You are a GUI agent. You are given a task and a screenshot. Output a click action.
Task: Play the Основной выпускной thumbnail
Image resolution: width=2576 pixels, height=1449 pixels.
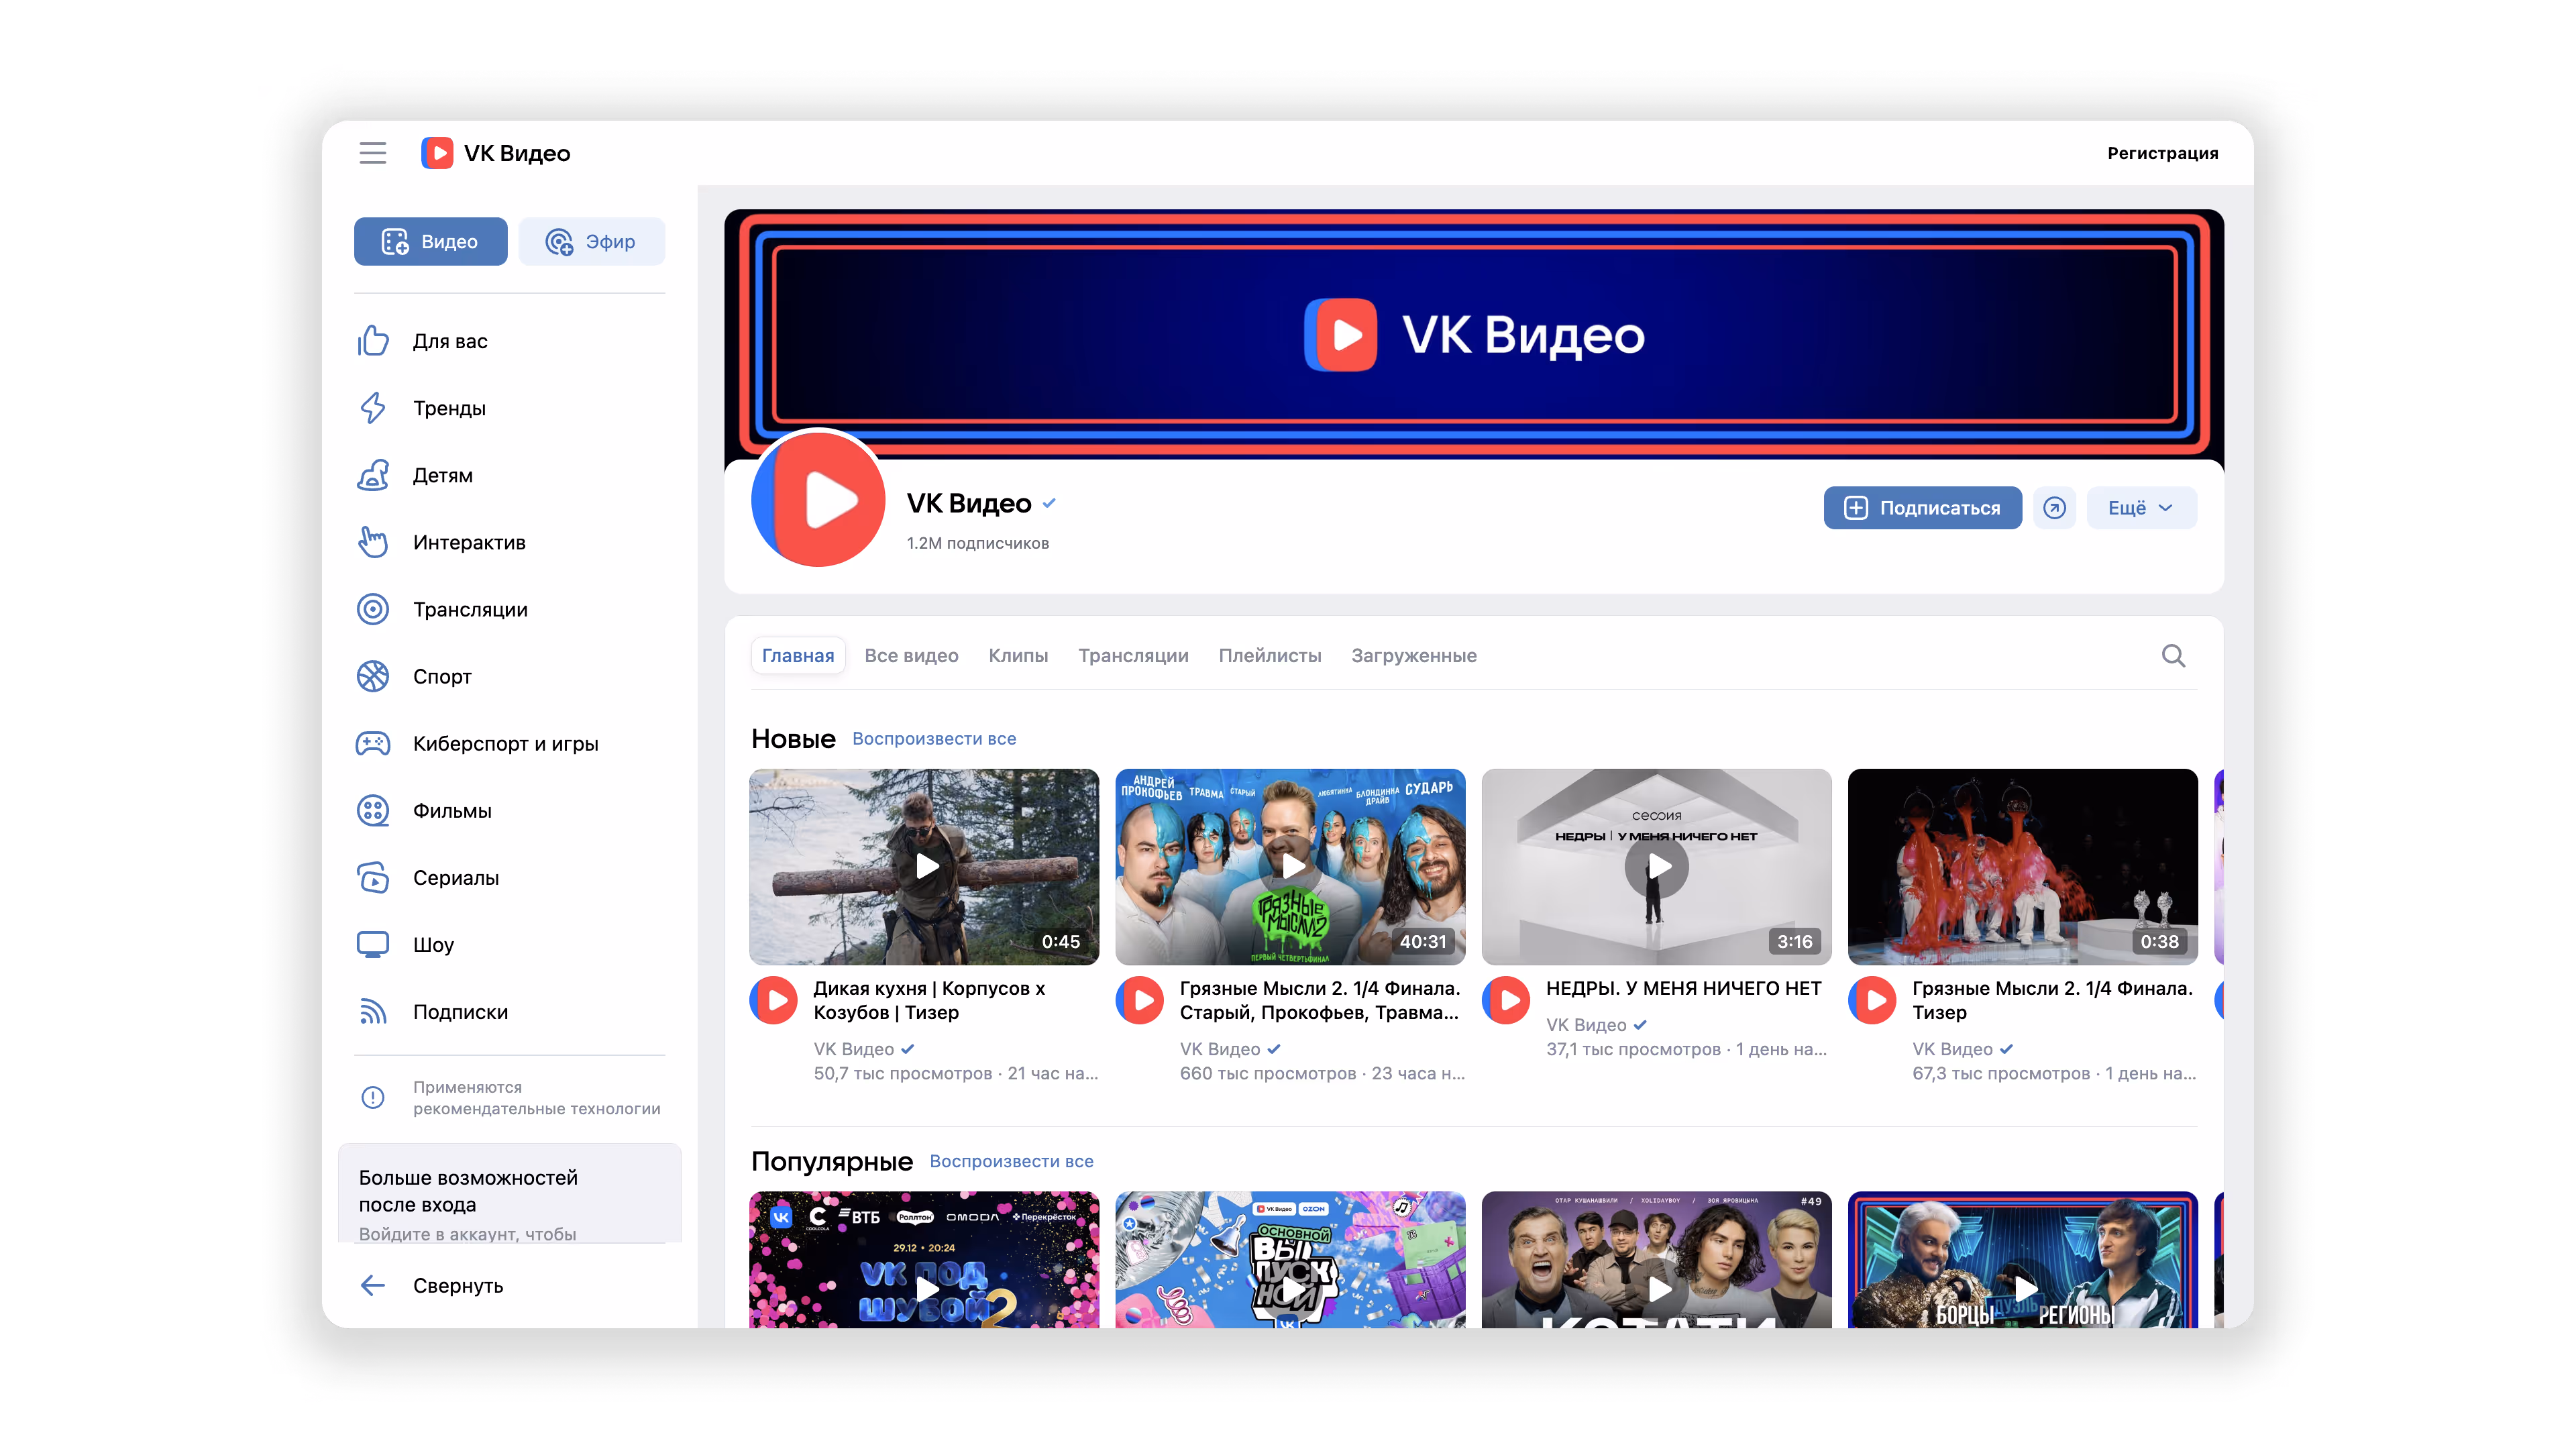(x=1290, y=1260)
